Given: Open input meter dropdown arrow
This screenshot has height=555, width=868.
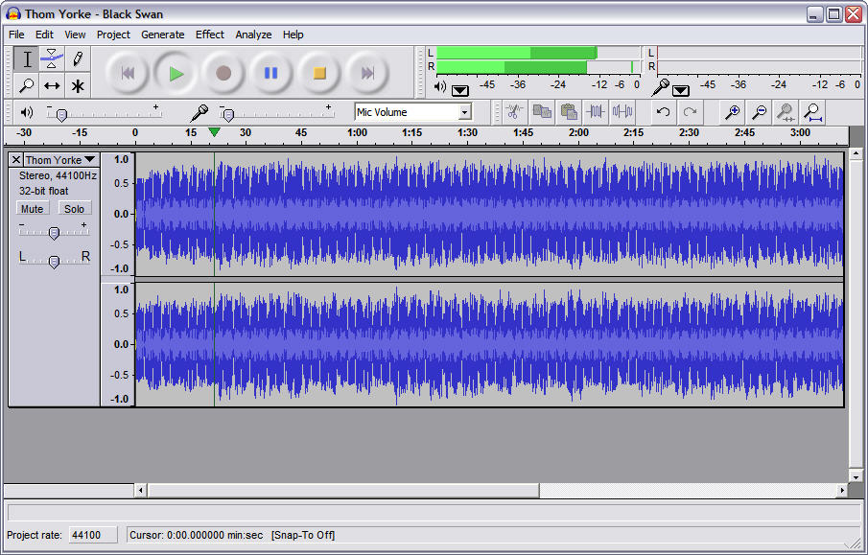Looking at the screenshot, I should (681, 91).
